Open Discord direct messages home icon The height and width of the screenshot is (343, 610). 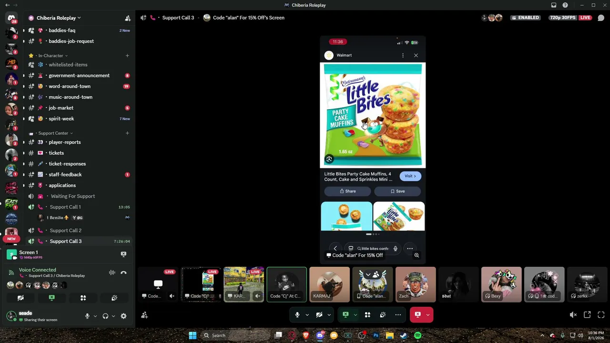[11, 18]
